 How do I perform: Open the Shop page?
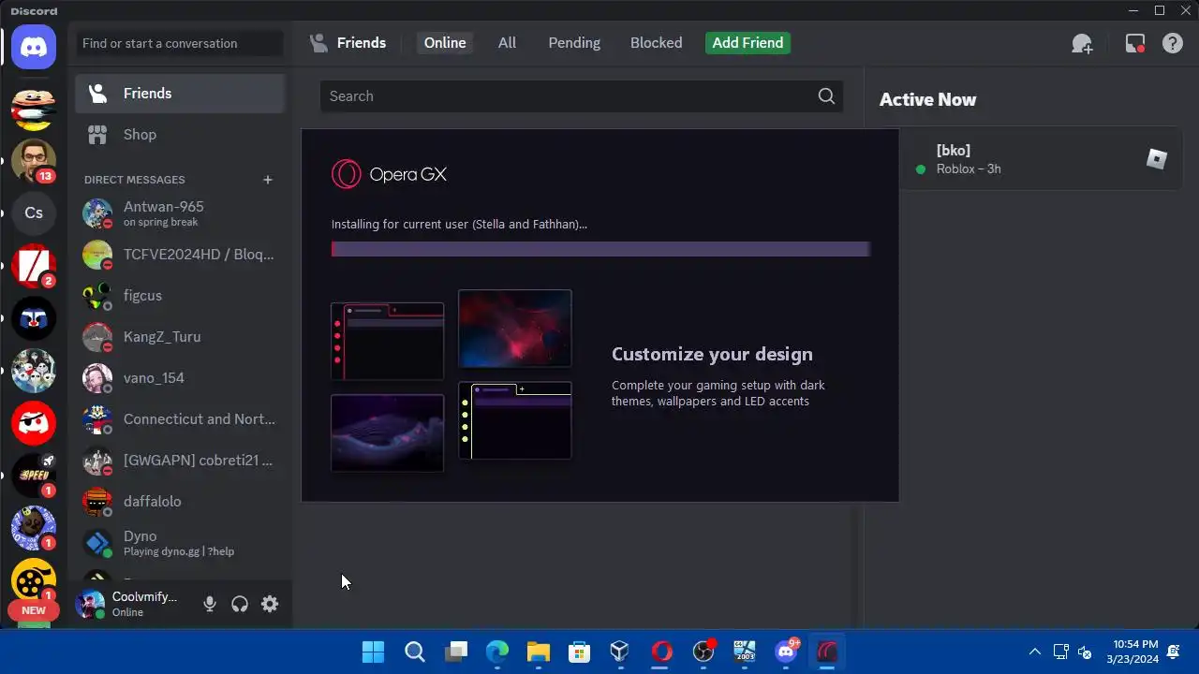pyautogui.click(x=180, y=135)
